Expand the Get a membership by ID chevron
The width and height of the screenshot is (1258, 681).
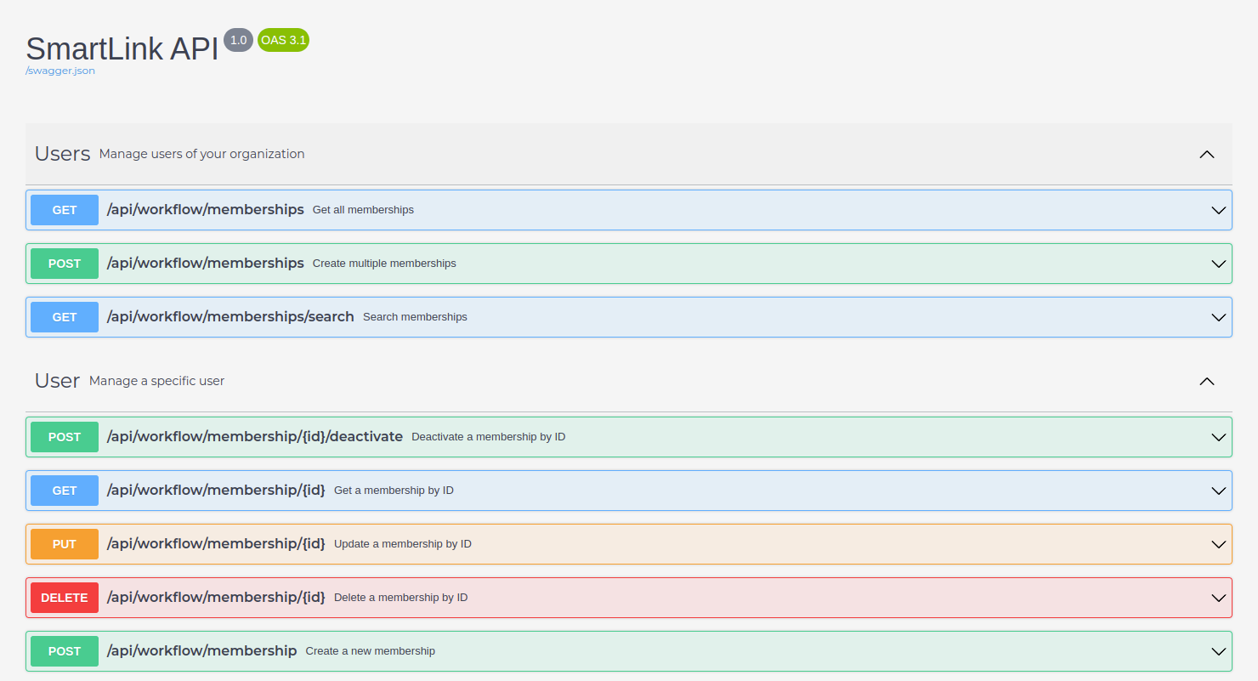click(x=1218, y=491)
